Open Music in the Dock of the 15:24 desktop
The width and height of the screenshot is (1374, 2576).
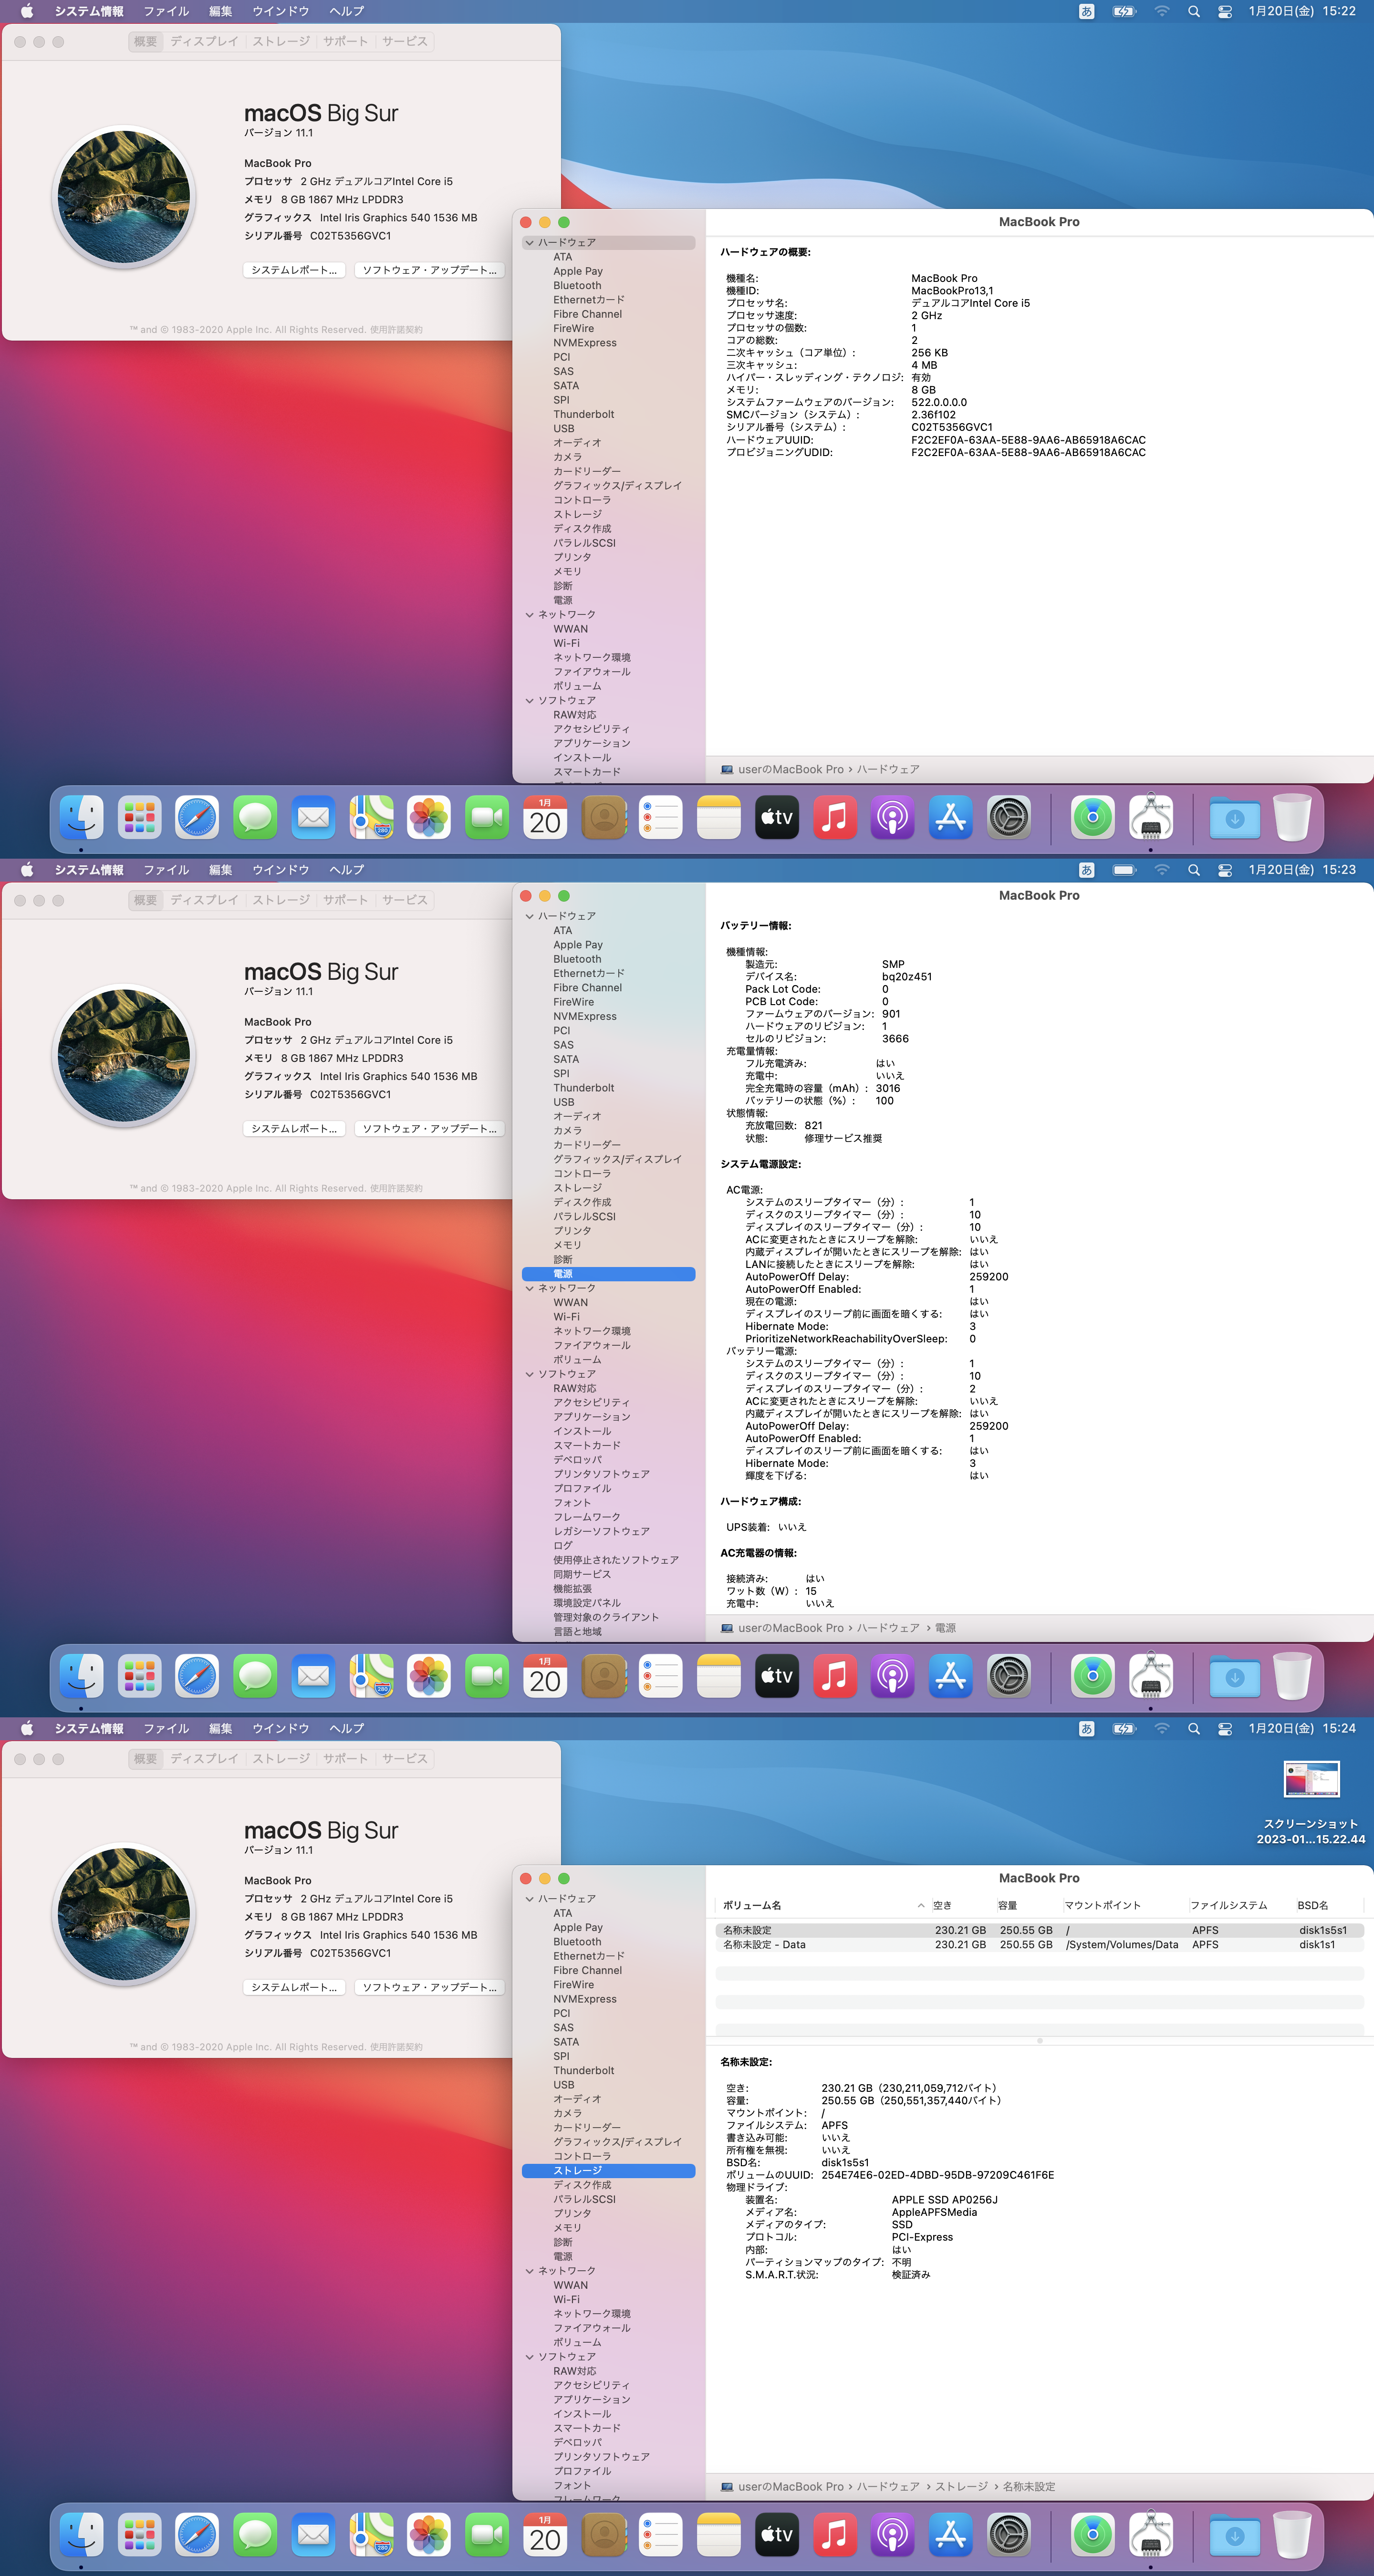tap(835, 2535)
